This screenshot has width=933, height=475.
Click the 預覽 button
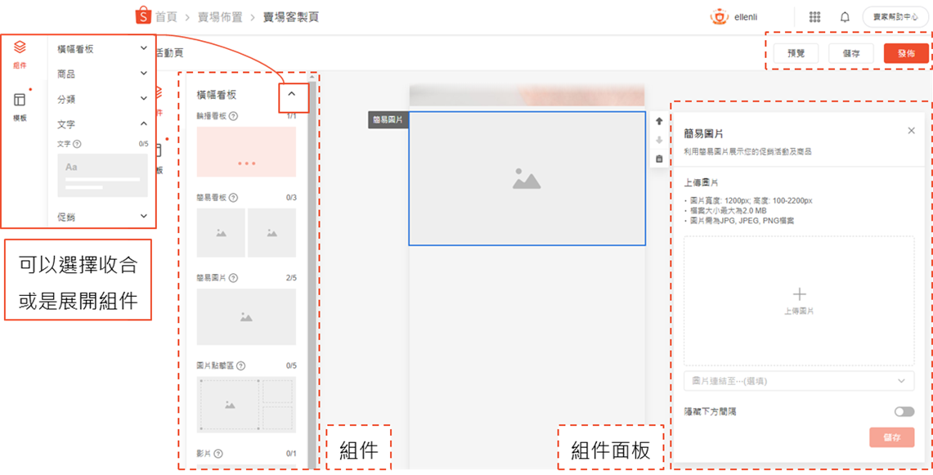pos(796,53)
